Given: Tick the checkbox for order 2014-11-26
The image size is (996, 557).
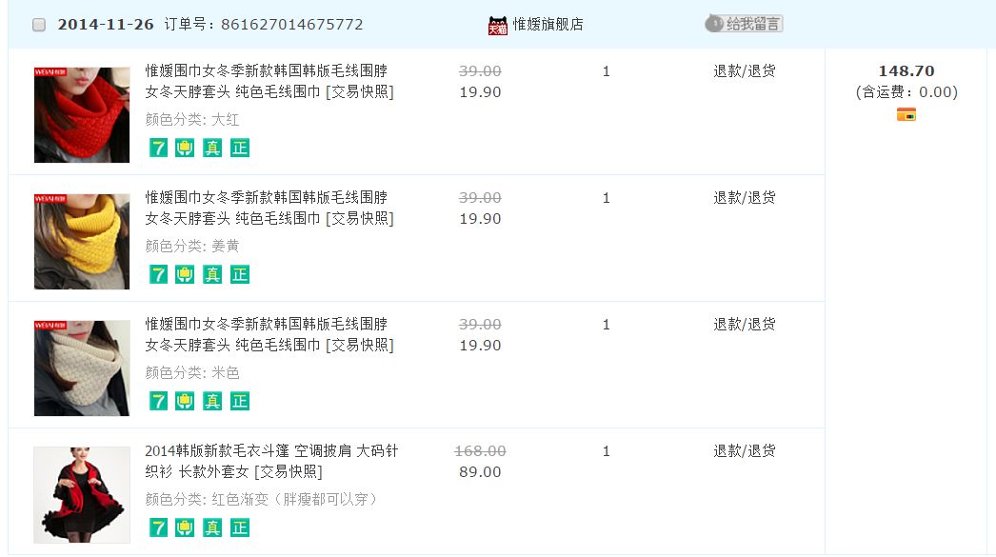Looking at the screenshot, I should (x=39, y=25).
